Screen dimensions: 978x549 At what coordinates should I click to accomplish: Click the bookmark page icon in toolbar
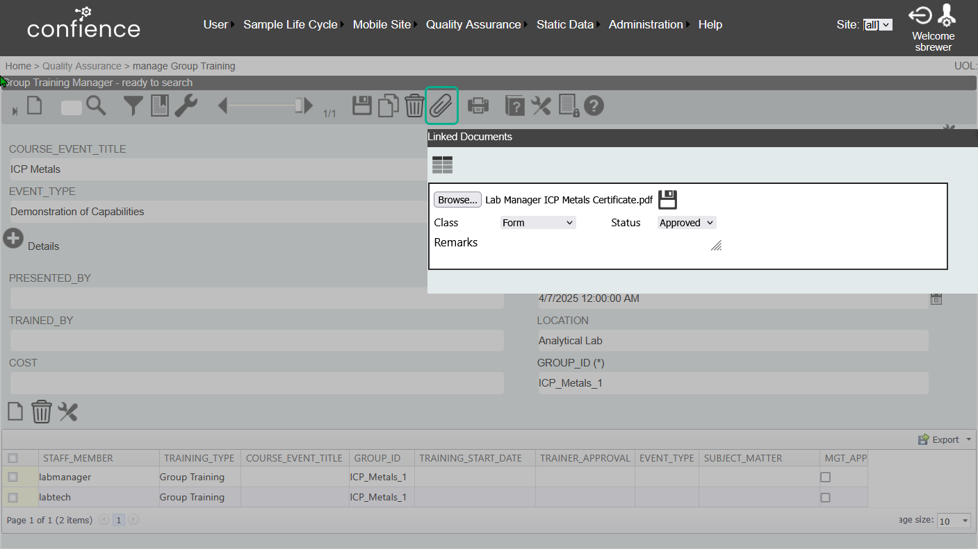click(160, 105)
